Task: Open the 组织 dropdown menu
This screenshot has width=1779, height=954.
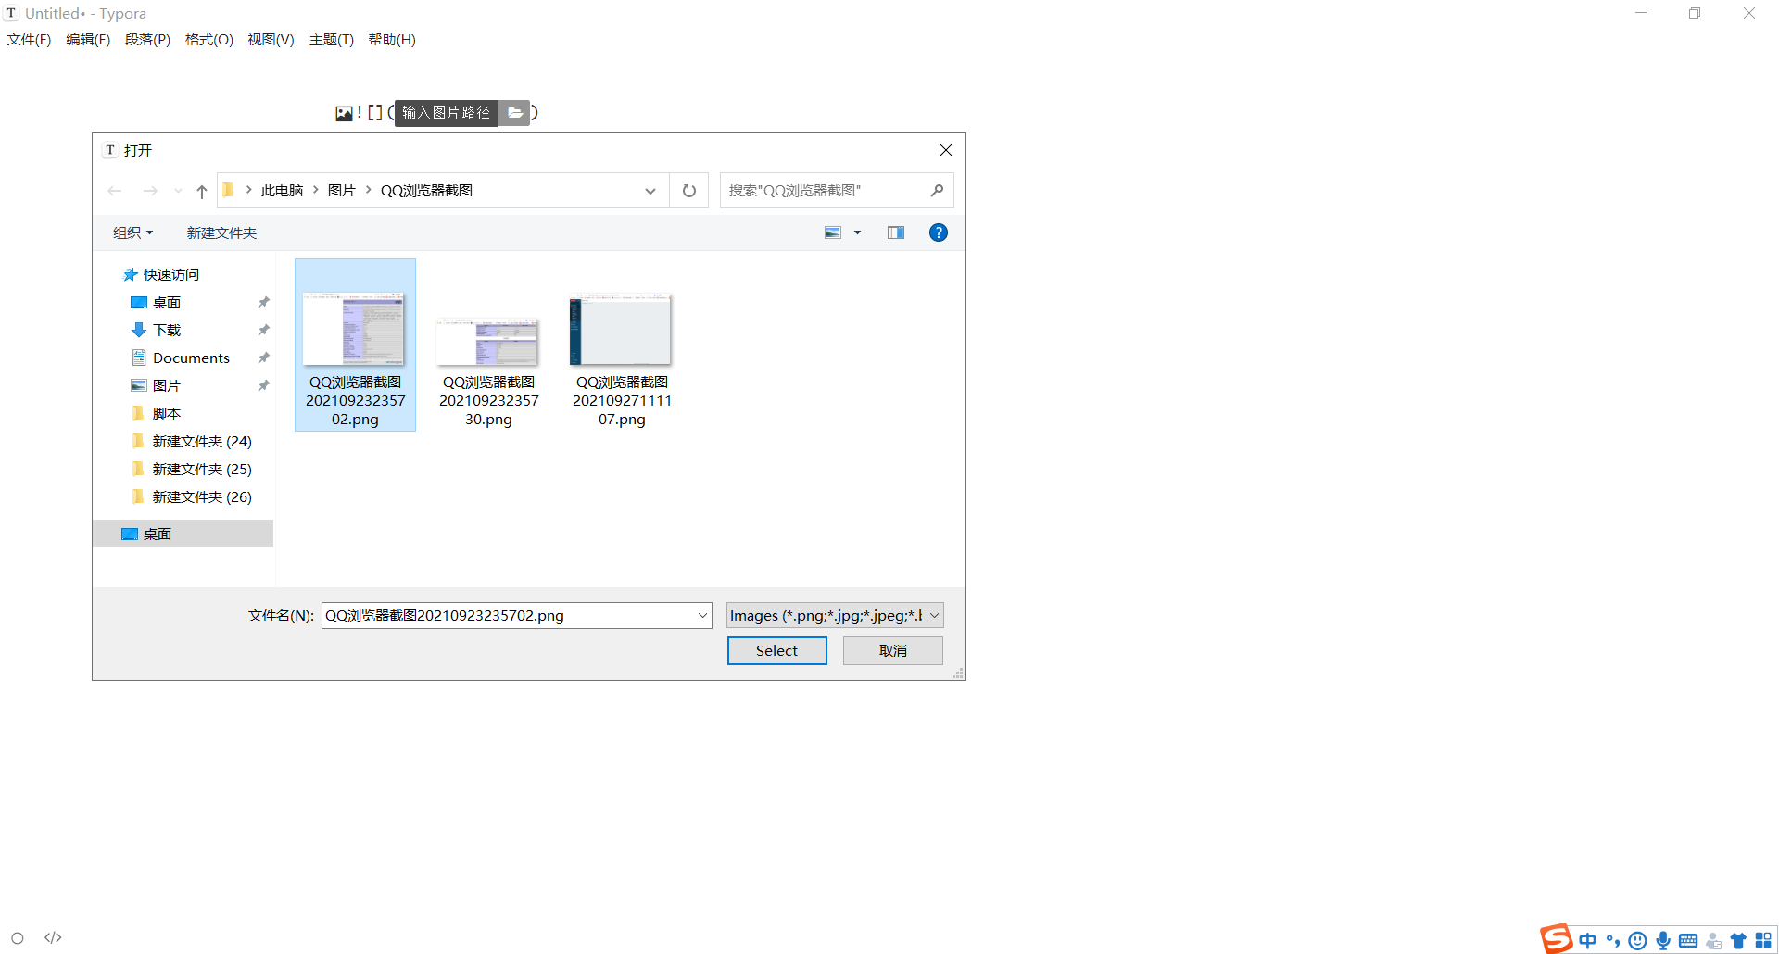Action: tap(132, 232)
